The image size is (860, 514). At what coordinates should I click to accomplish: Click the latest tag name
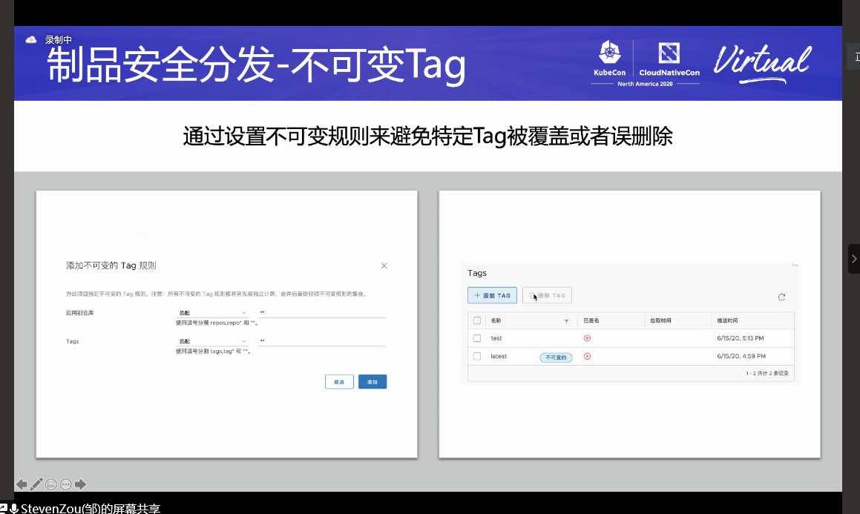(499, 356)
